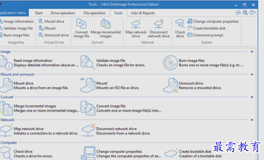Collapse the Convert section
This screenshot has height=160, width=264.
pyautogui.click(x=252, y=97)
